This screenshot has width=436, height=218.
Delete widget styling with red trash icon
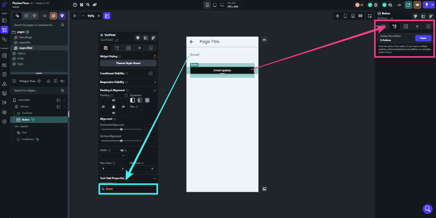pos(155,56)
